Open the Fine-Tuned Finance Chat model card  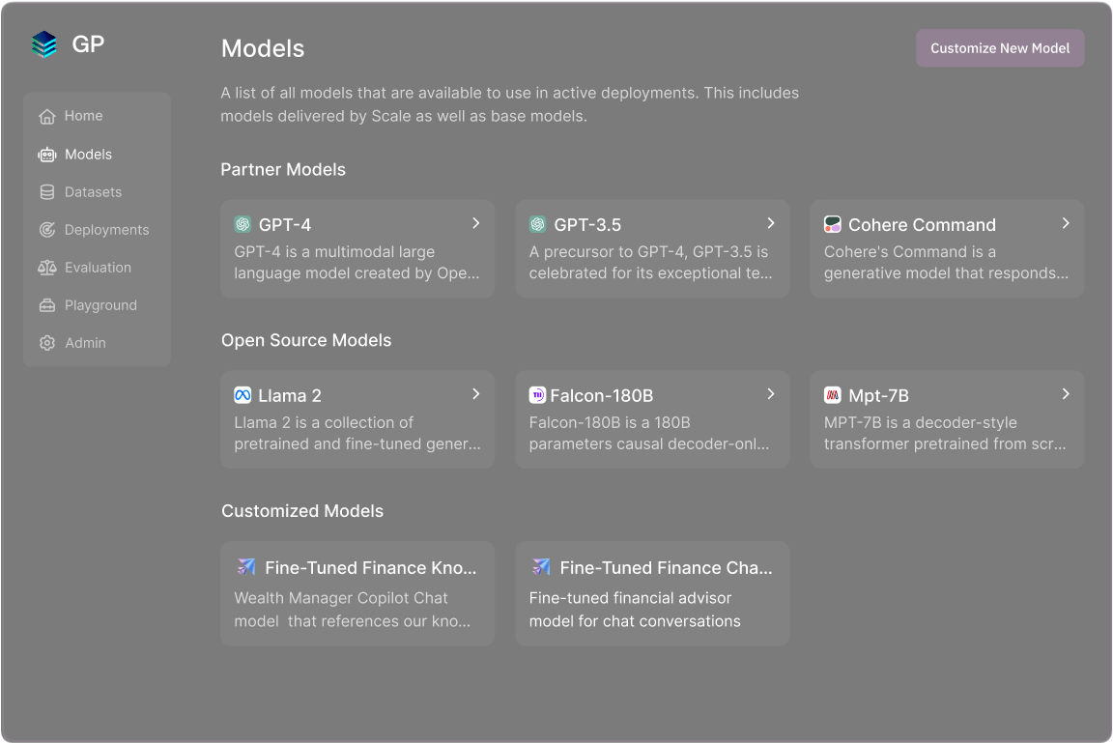pos(652,593)
